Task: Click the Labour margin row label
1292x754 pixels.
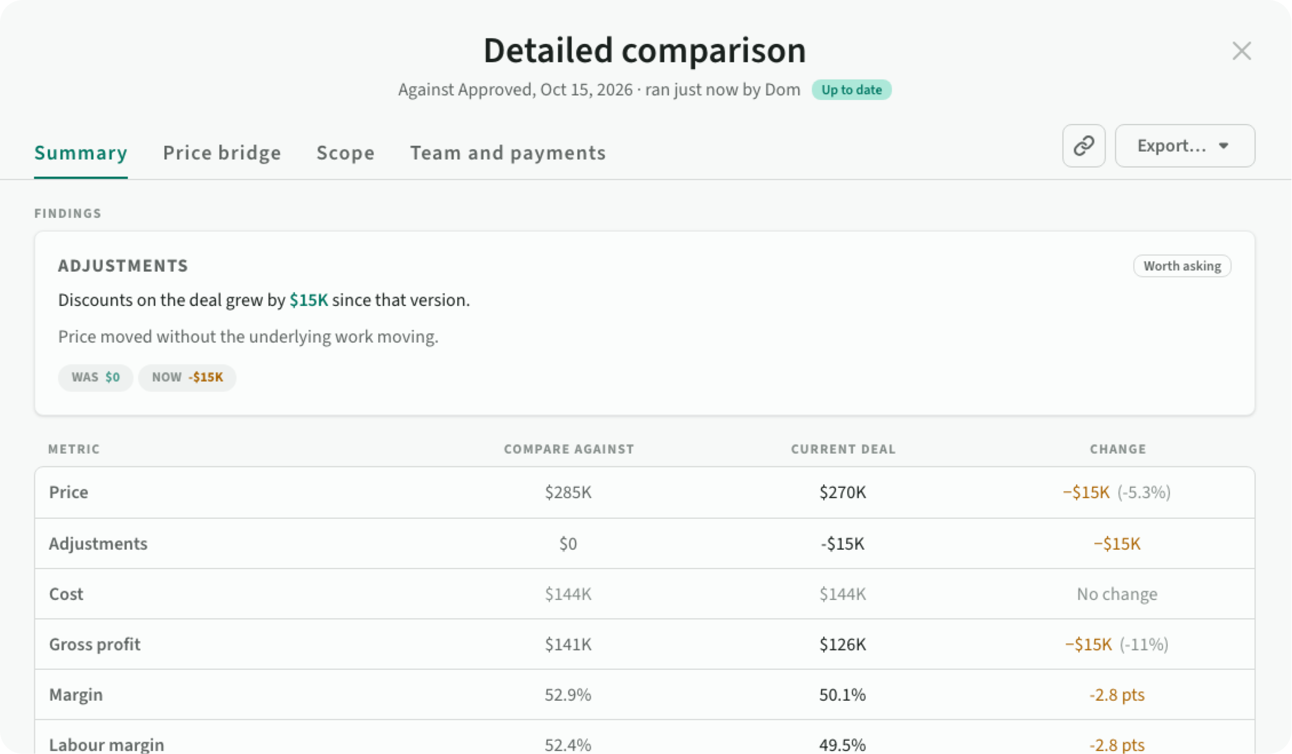Action: (x=107, y=745)
